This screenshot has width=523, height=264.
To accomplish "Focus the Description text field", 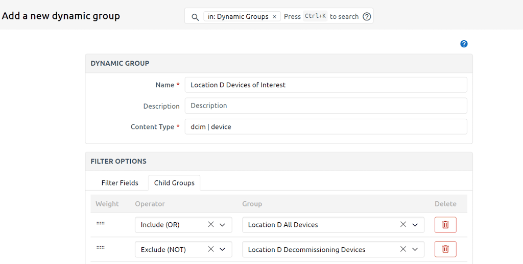I will coord(325,106).
